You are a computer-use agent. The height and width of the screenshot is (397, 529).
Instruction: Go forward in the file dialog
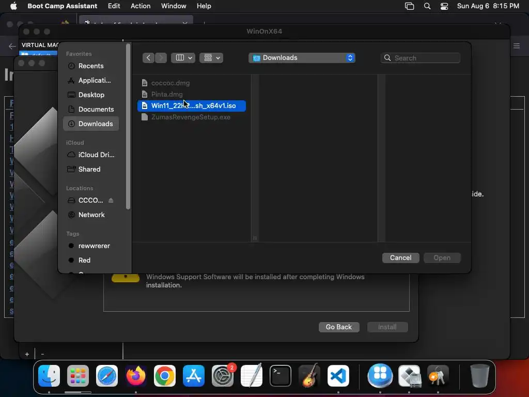pyautogui.click(x=161, y=58)
